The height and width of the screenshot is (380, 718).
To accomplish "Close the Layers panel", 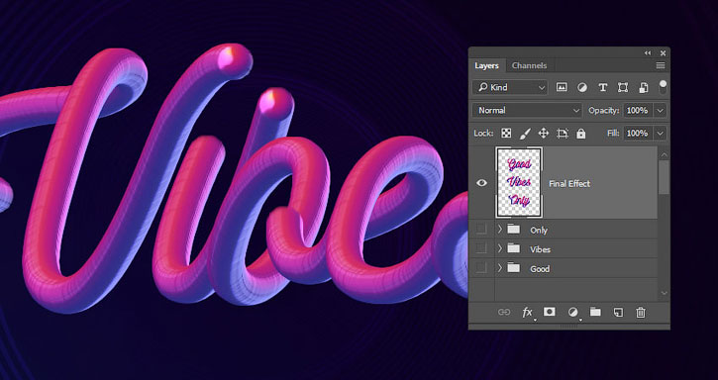I will coord(663,53).
